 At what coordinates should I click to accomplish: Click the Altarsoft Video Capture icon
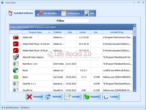point(16,57)
